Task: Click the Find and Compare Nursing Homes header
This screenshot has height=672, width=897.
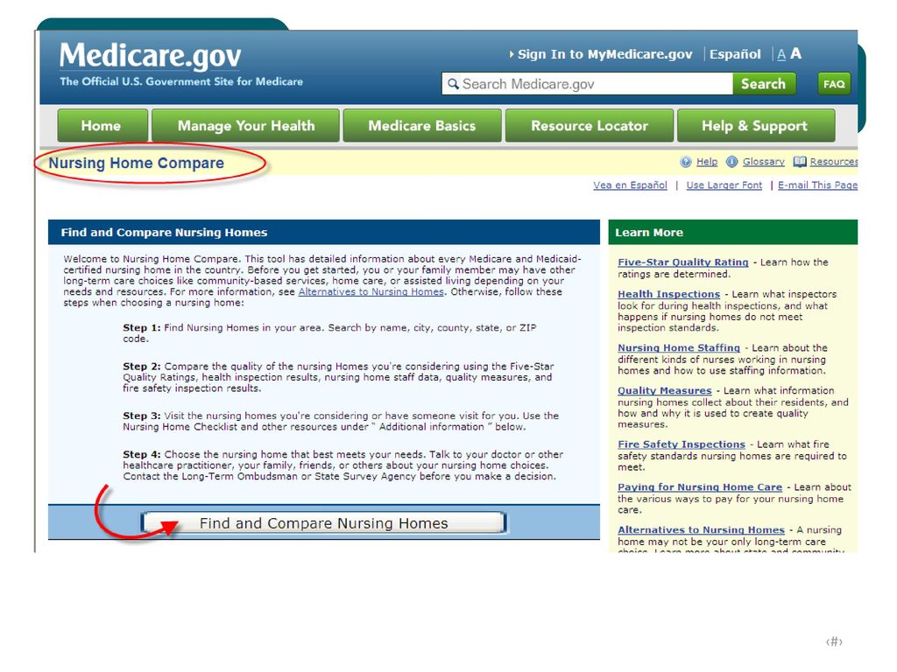Action: coord(324,232)
